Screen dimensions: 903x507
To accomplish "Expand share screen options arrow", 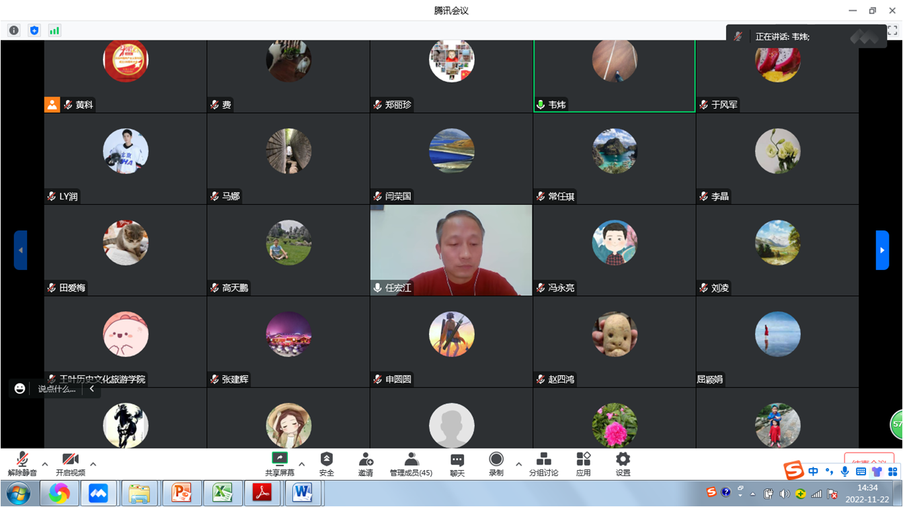I will tap(302, 464).
